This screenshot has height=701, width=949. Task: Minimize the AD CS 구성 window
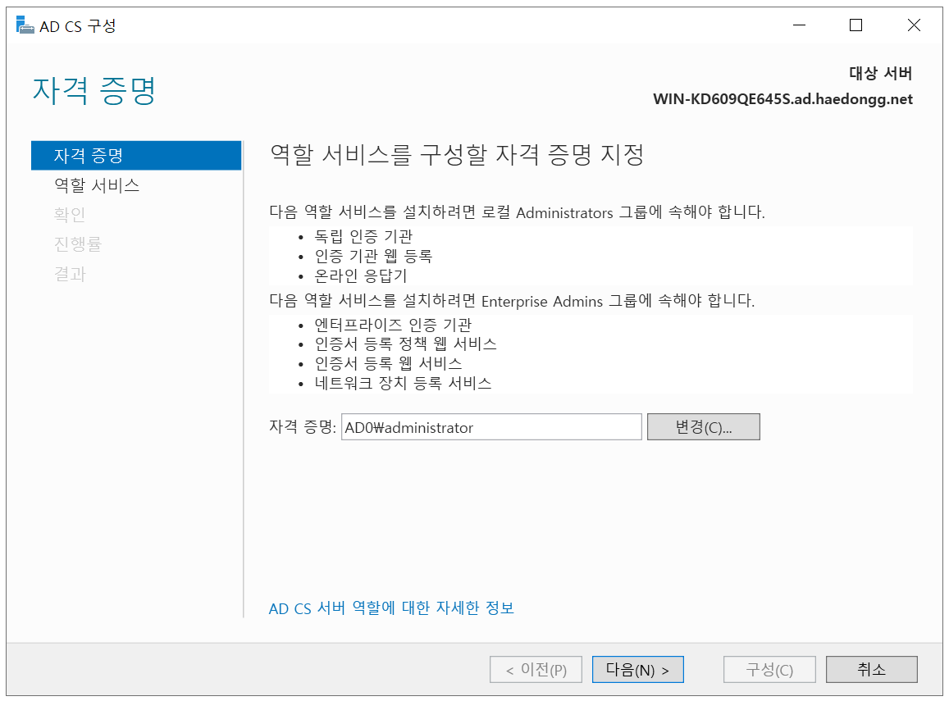pyautogui.click(x=800, y=25)
